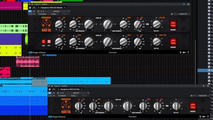The width and height of the screenshot is (213, 120).
Task: Click Auto: Off in the BAX EQ Master window
Action: [32, 14]
